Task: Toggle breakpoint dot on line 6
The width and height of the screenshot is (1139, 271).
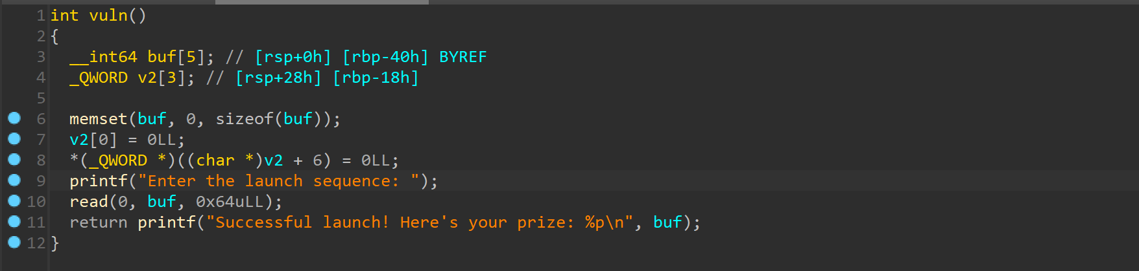Action: click(14, 118)
